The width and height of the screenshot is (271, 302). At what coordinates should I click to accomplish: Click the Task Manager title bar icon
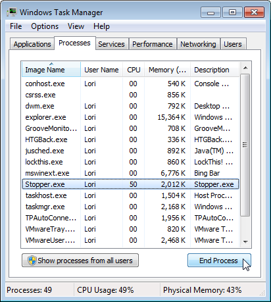click(x=12, y=13)
